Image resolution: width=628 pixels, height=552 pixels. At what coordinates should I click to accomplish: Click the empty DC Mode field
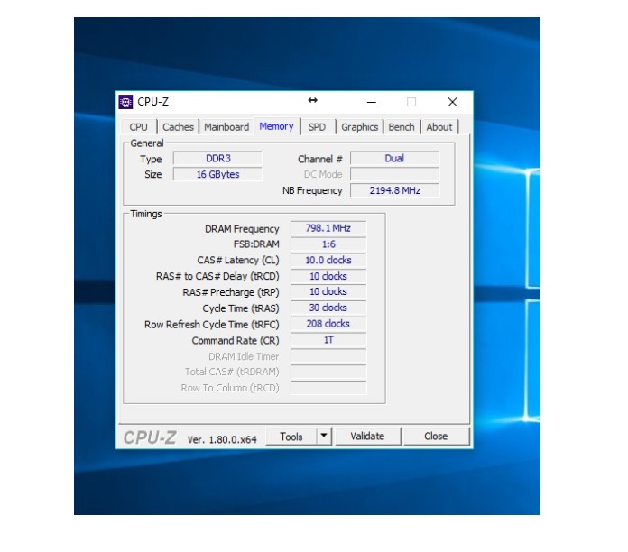click(394, 174)
